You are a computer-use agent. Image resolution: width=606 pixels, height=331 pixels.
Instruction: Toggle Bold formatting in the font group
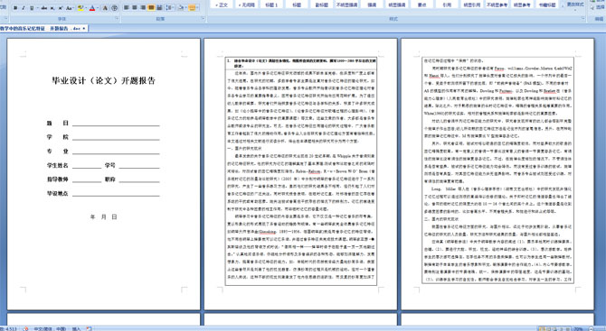point(15,8)
